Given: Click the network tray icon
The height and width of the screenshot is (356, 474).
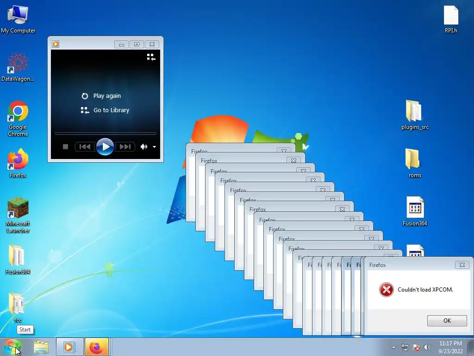Looking at the screenshot, I should (x=405, y=347).
